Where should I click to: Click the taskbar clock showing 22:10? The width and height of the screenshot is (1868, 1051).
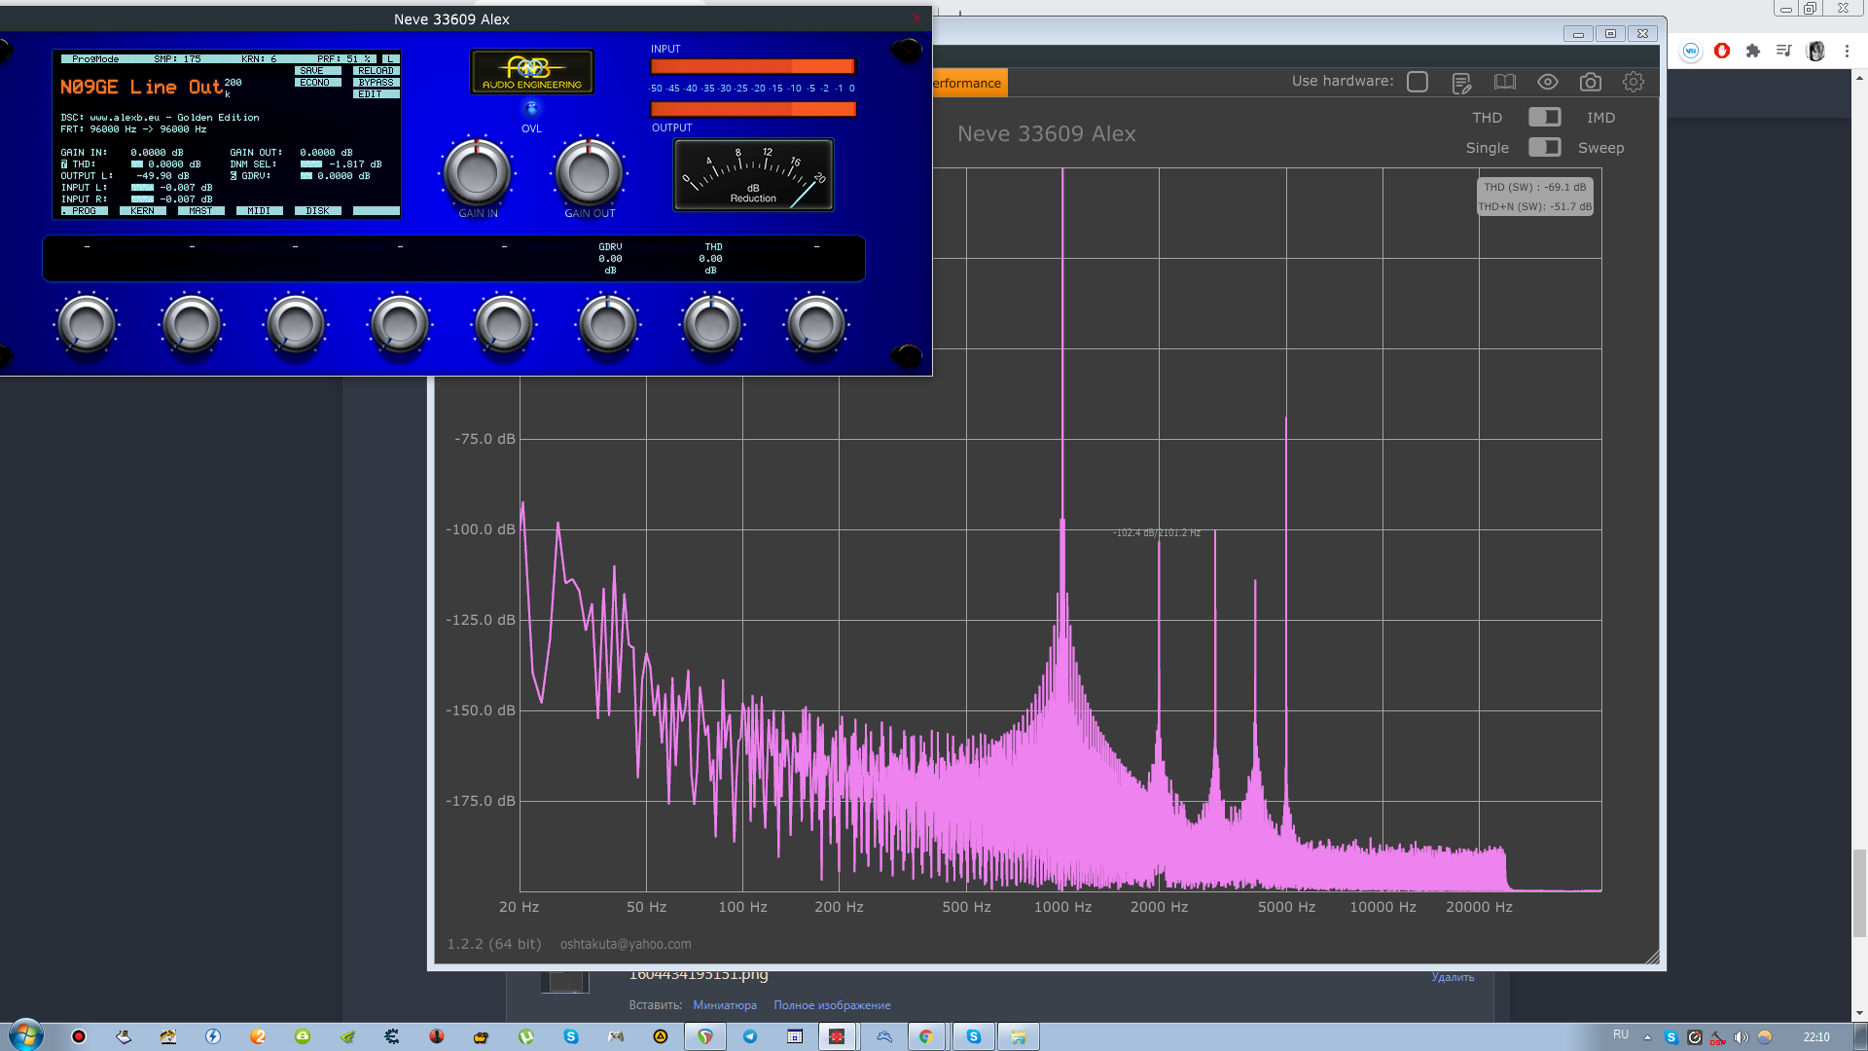tap(1816, 1037)
